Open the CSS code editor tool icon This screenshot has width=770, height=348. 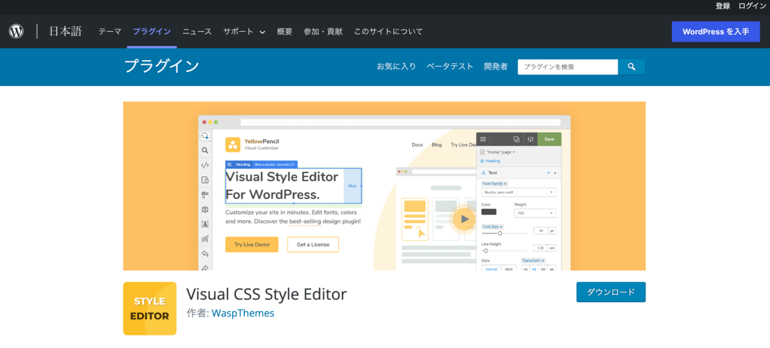[x=205, y=165]
